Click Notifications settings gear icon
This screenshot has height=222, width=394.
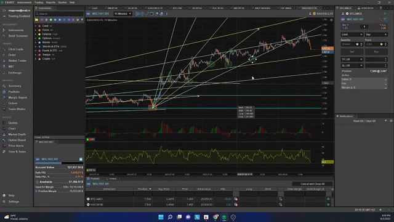click(x=391, y=121)
